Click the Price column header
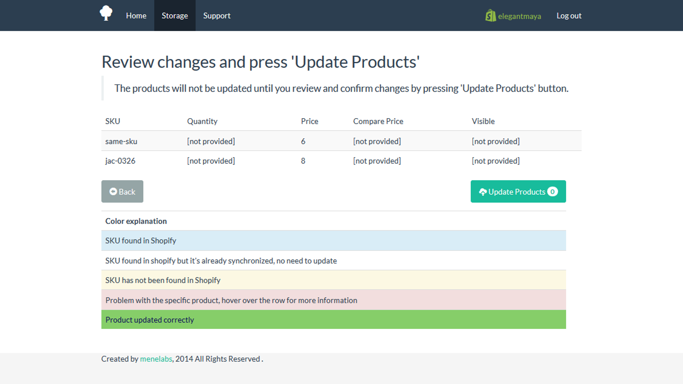The image size is (683, 384). [309, 121]
